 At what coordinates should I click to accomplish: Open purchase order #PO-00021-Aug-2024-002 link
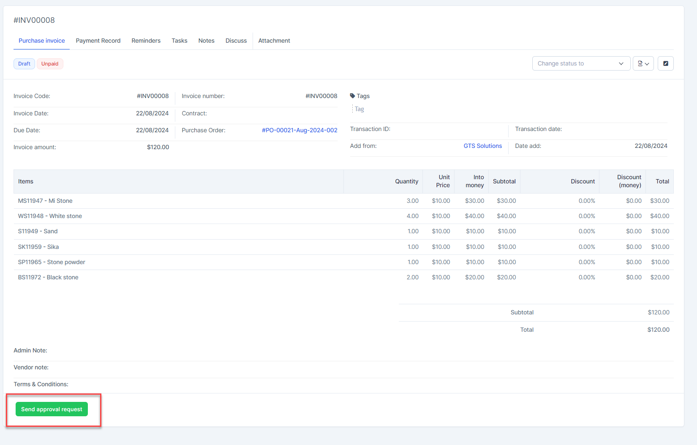click(x=299, y=130)
